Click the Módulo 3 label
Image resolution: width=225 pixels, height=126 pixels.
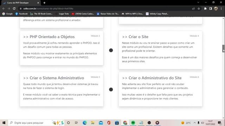pyautogui.click(x=95, y=36)
